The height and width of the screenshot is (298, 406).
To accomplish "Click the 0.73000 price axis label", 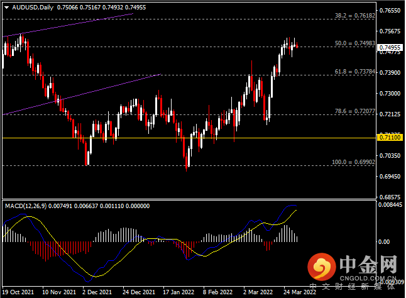I will pos(390,93).
